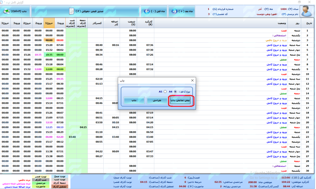The width and height of the screenshot is (316, 189).
Task: Select the row for day 1 in تاریخ column
Action: pos(307,31)
